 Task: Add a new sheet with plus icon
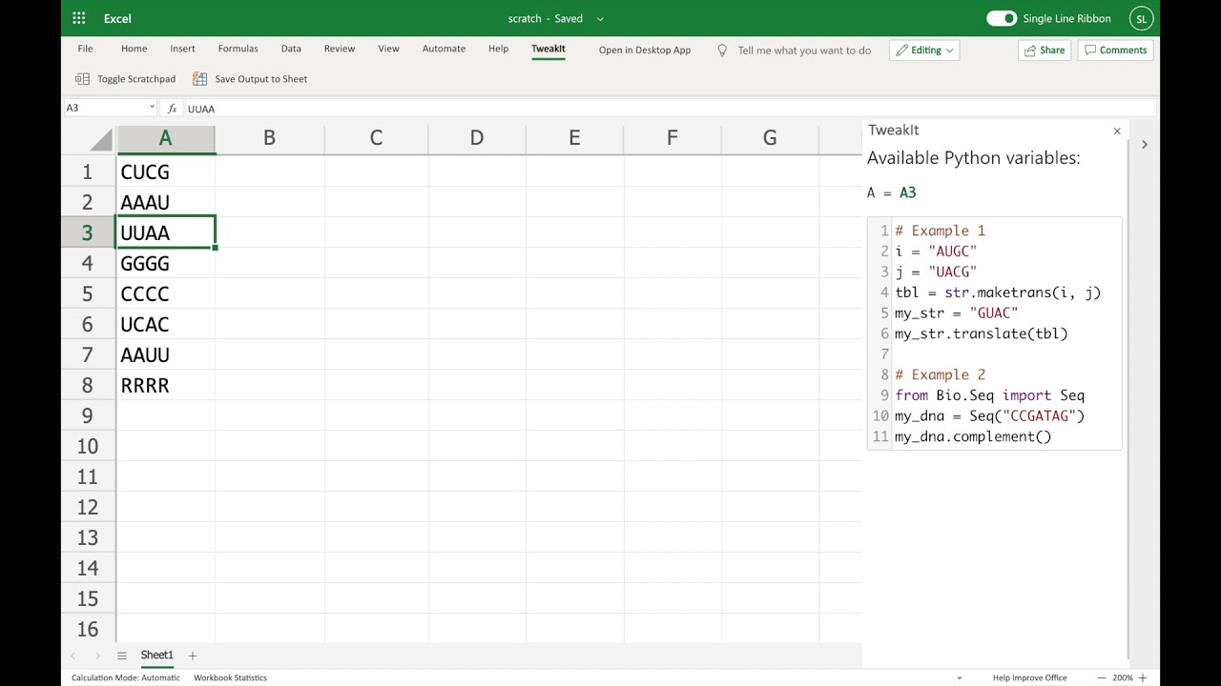pos(192,656)
